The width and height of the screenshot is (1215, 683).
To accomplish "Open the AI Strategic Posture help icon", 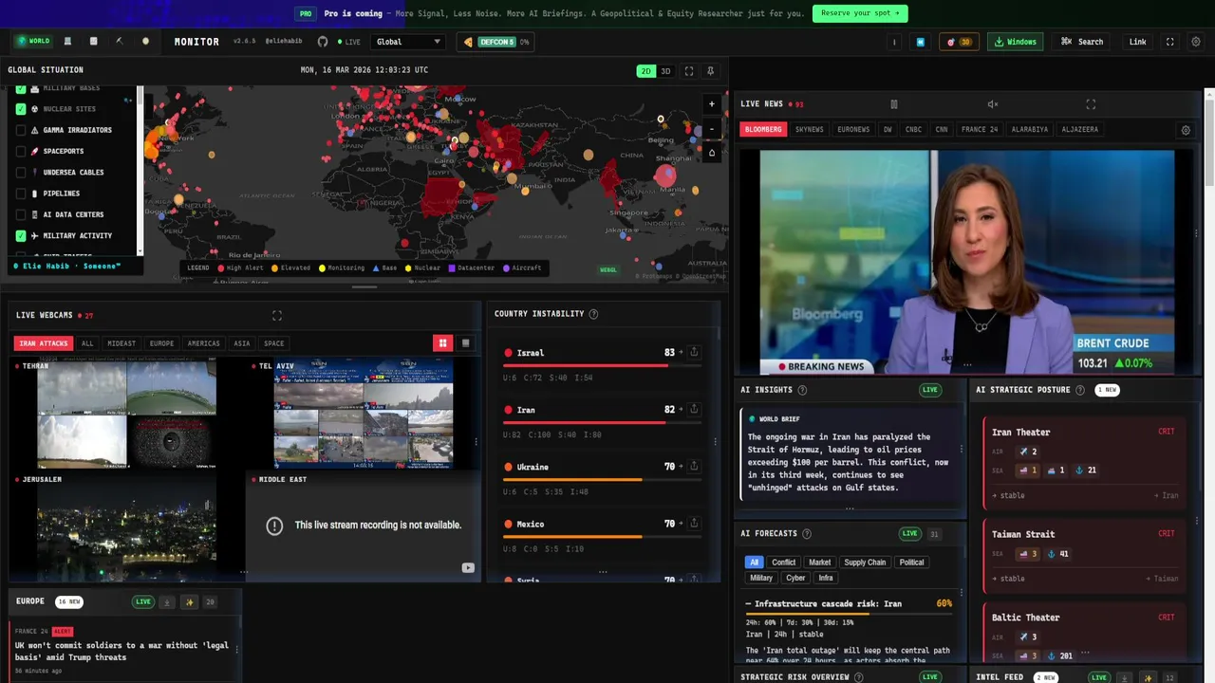I will click(1080, 390).
